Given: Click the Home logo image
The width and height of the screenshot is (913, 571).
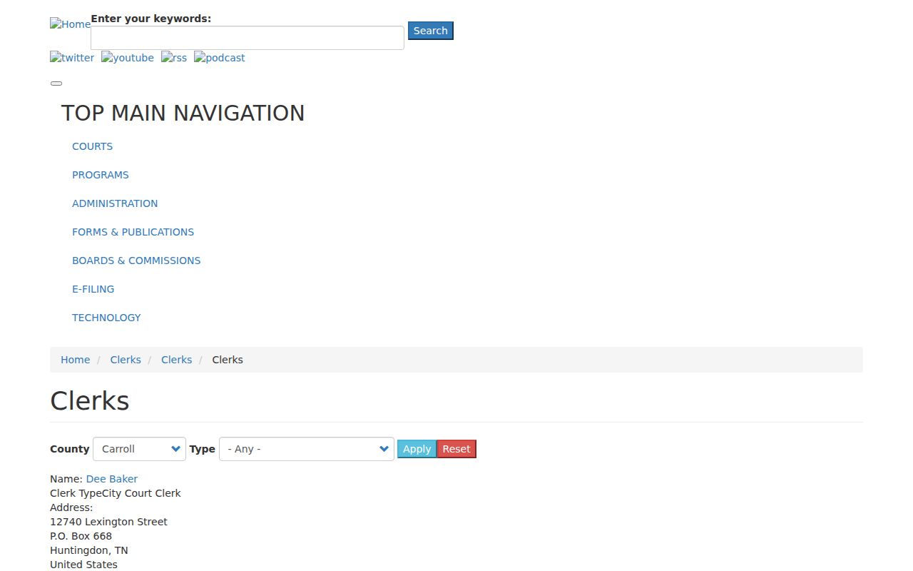Looking at the screenshot, I should tap(70, 24).
